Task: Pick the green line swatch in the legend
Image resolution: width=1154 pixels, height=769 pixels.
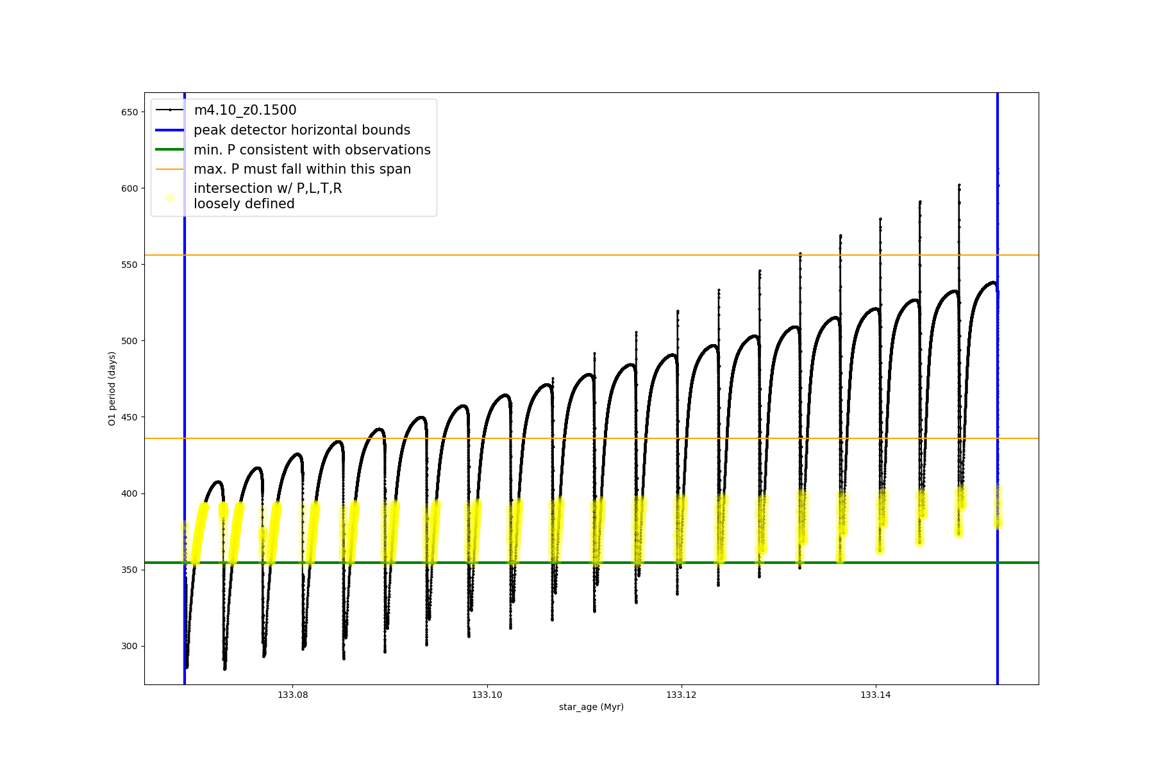Action: tap(170, 150)
